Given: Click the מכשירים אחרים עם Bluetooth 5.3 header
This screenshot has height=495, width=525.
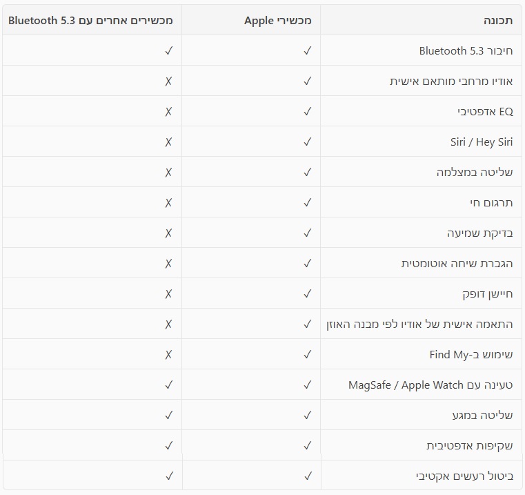Looking at the screenshot, I should [90, 21].
